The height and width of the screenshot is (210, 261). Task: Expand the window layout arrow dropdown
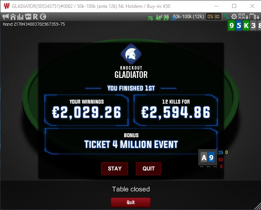point(254,17)
